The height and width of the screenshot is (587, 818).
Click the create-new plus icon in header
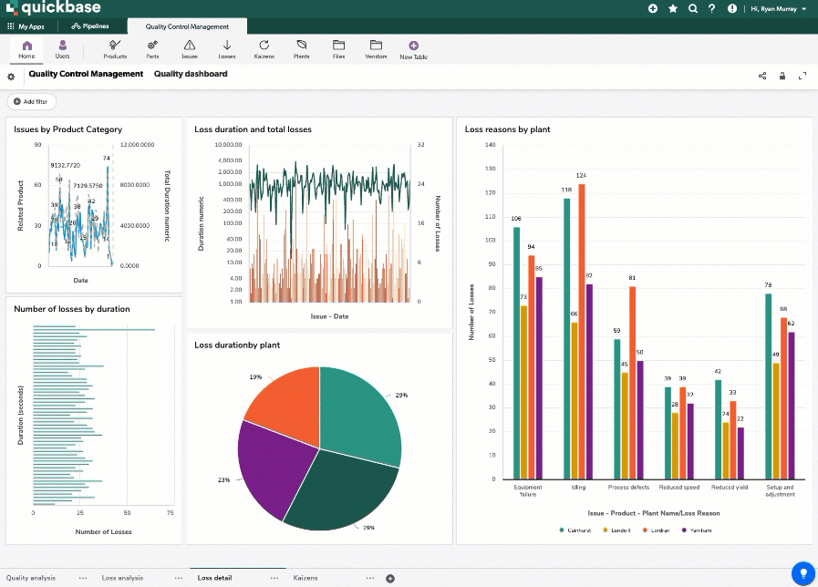[653, 8]
